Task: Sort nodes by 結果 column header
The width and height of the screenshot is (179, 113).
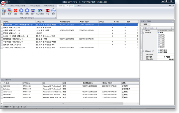Action: [x=130, y=83]
